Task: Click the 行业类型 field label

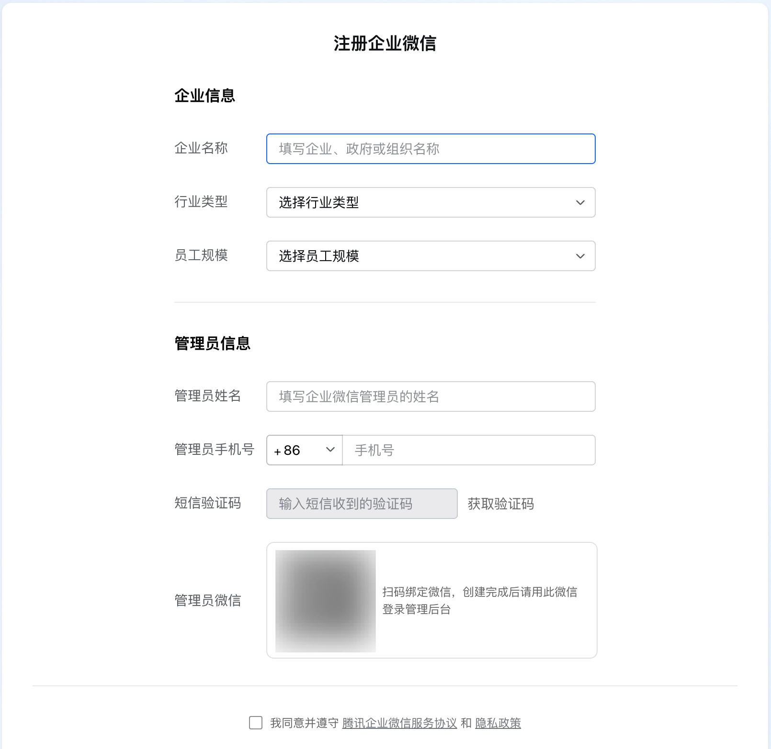Action: tap(201, 202)
